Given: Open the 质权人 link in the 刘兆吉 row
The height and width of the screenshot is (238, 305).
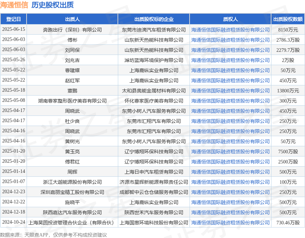Looking at the screenshot, I should (230, 60).
